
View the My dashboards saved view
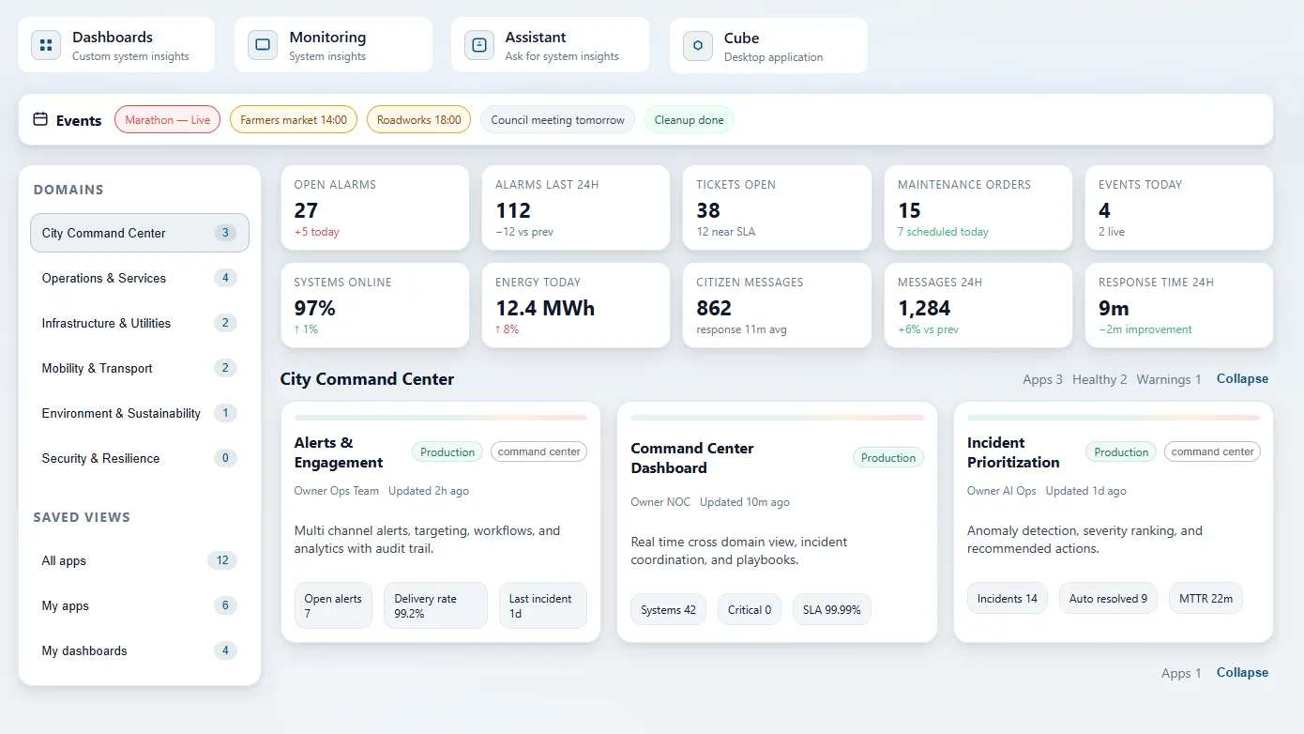pyautogui.click(x=84, y=650)
